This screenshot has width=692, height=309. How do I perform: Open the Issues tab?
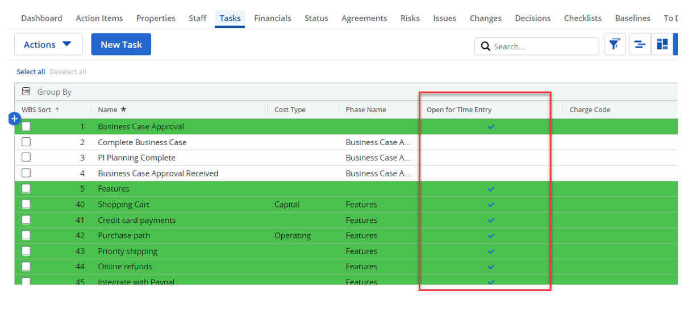coord(444,18)
